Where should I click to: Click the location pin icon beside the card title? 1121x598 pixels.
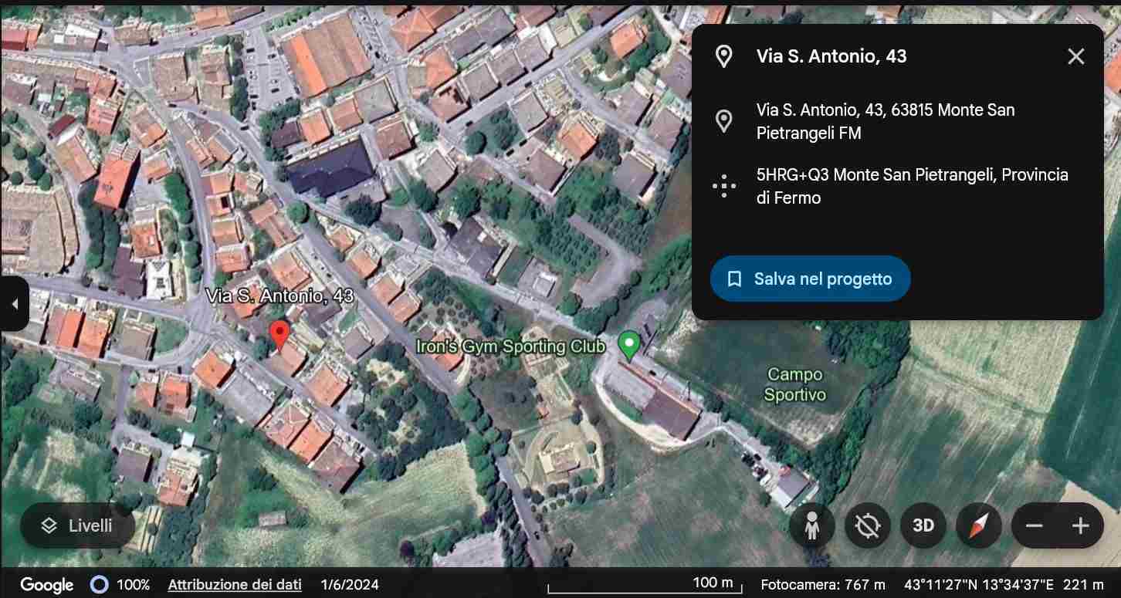(723, 56)
